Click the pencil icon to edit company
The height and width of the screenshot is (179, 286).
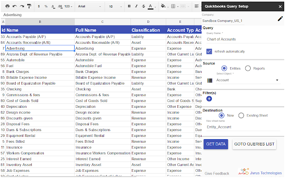[280, 19]
